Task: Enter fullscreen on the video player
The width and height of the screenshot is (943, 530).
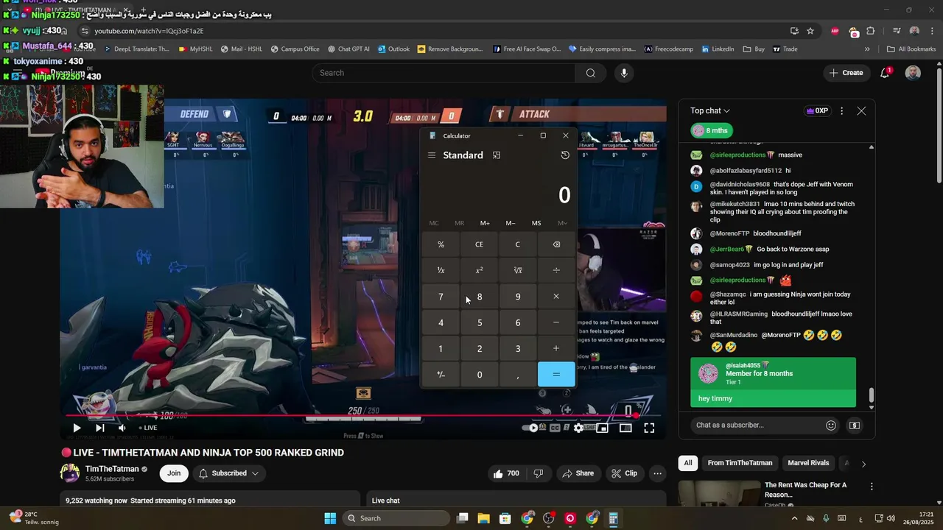Action: click(x=649, y=428)
